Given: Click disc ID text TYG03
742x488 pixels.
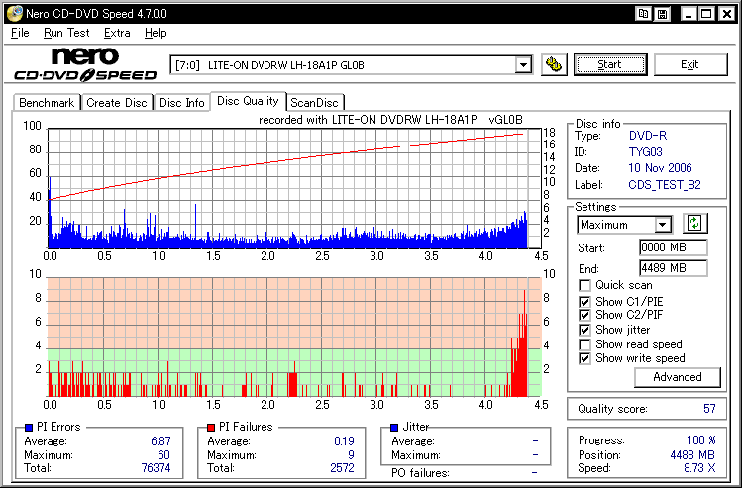Looking at the screenshot, I should [x=646, y=152].
